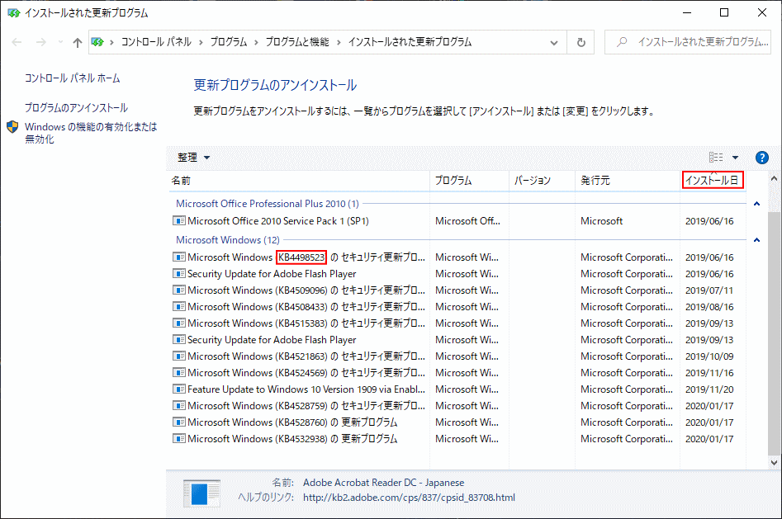Open the kb2.adobe.com help link
The width and height of the screenshot is (782, 519).
pyautogui.click(x=409, y=498)
